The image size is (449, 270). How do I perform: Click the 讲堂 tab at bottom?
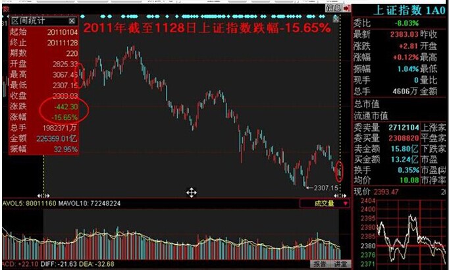pyautogui.click(x=340, y=264)
